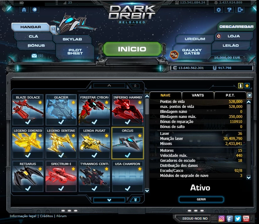Toggle favorite star on Lenda Pusat
259x224 pixels.
coord(107,136)
